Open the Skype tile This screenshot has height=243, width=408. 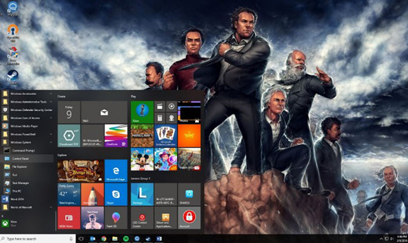(116, 194)
